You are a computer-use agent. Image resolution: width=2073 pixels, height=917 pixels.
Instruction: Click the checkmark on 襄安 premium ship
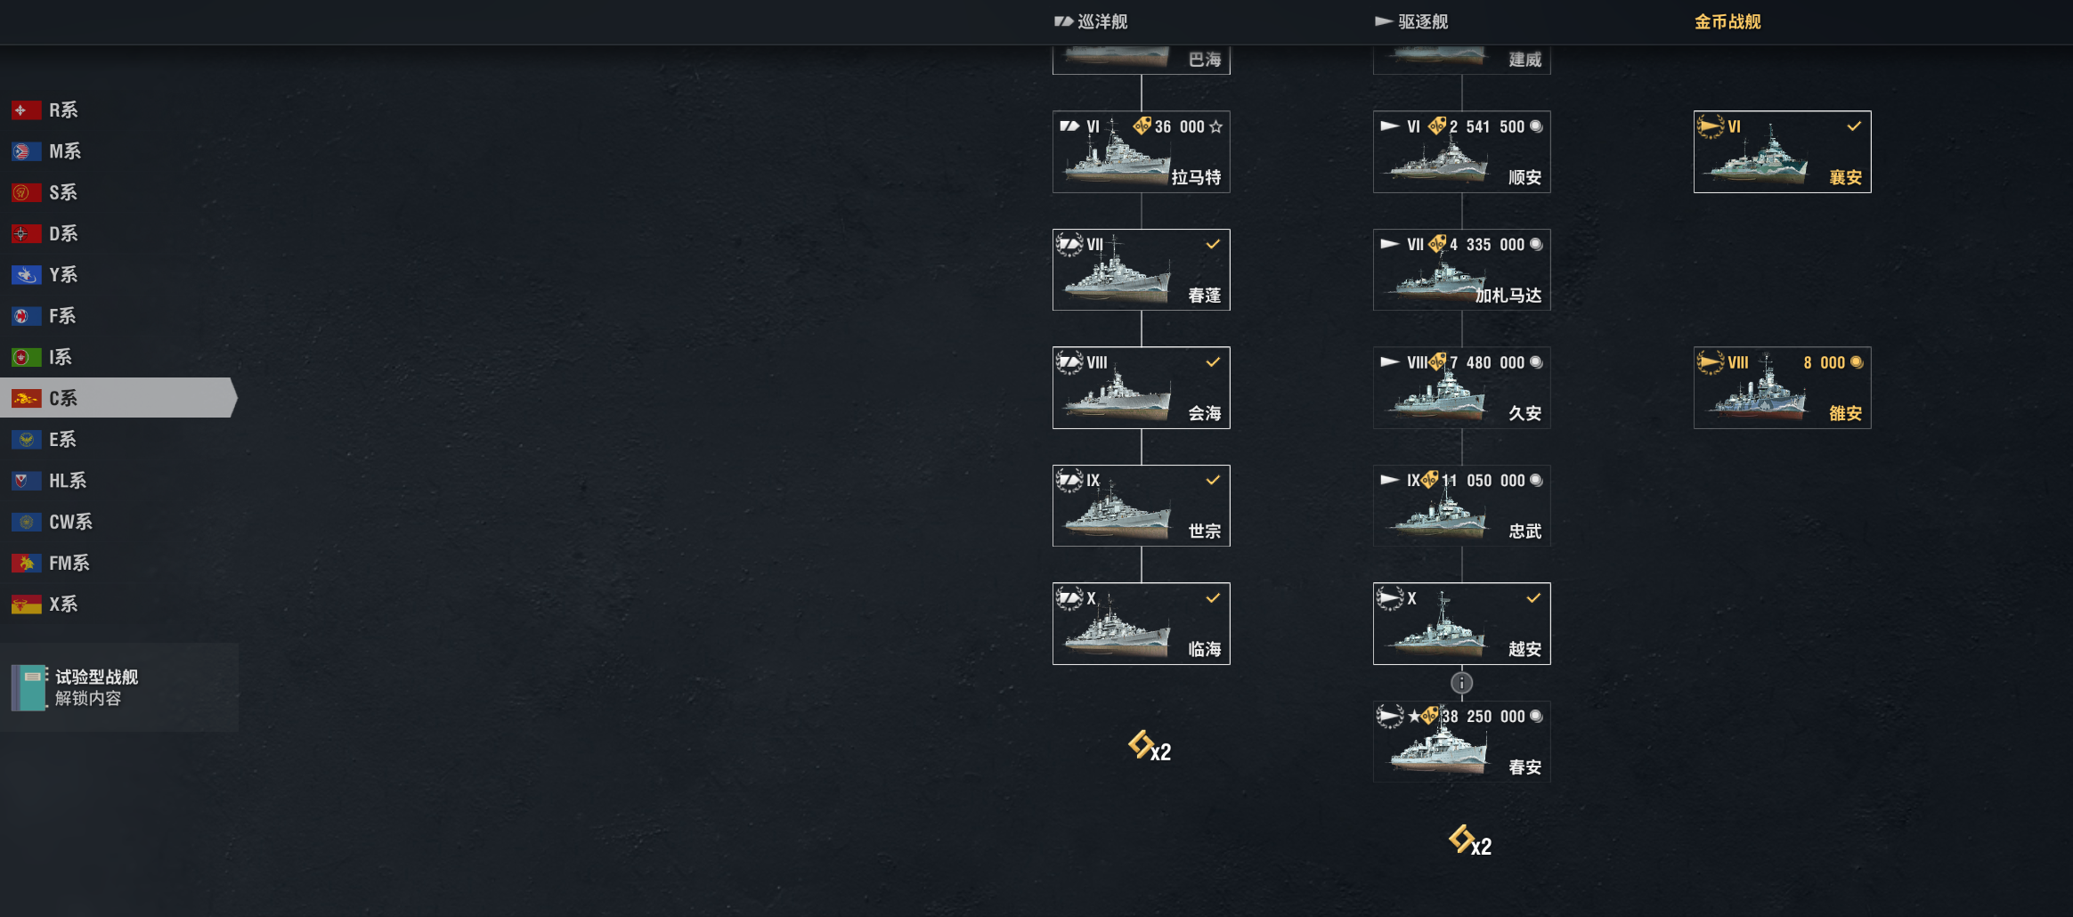tap(1854, 126)
